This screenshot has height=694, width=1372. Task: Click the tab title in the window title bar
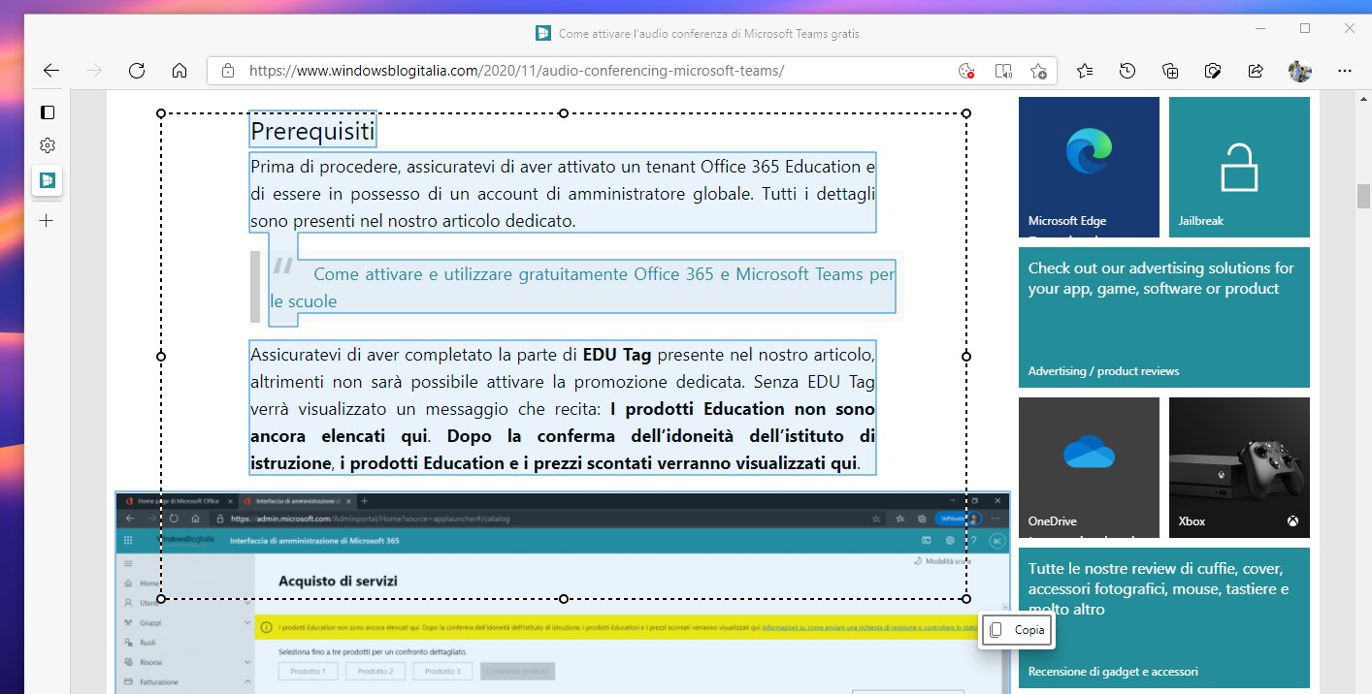tap(708, 33)
